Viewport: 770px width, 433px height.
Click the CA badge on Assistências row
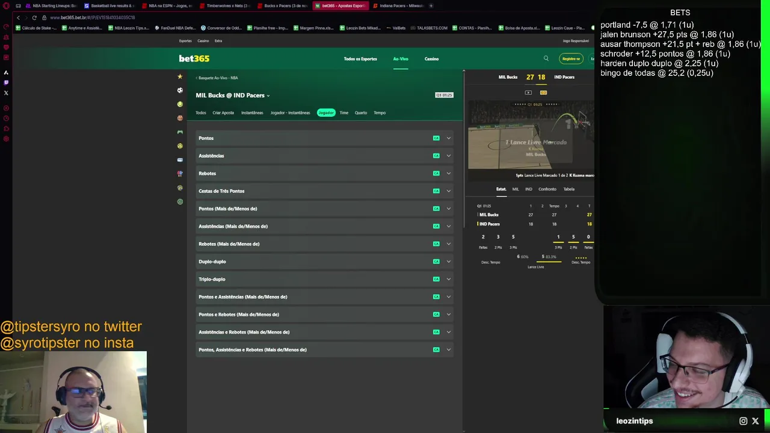[x=436, y=156]
